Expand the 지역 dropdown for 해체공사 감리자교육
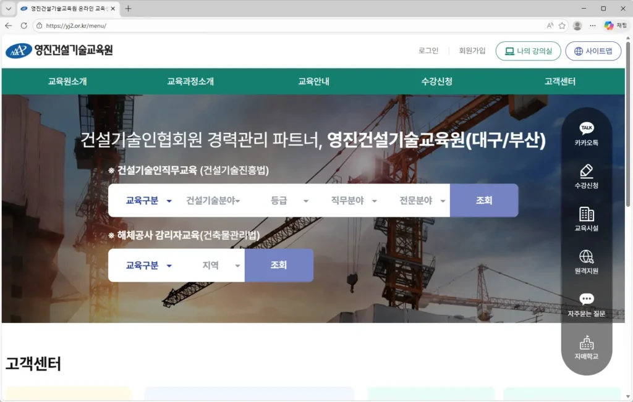 (221, 266)
